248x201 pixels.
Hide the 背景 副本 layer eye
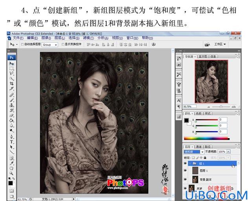tap(185, 179)
